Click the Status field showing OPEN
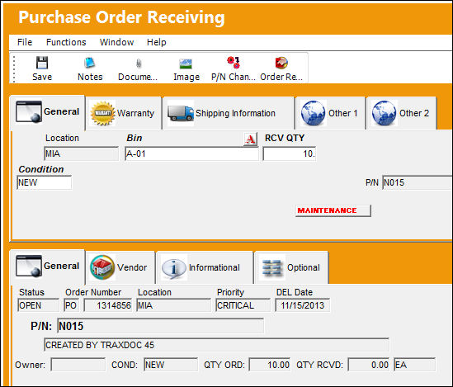This screenshot has width=453, height=387. 38,305
